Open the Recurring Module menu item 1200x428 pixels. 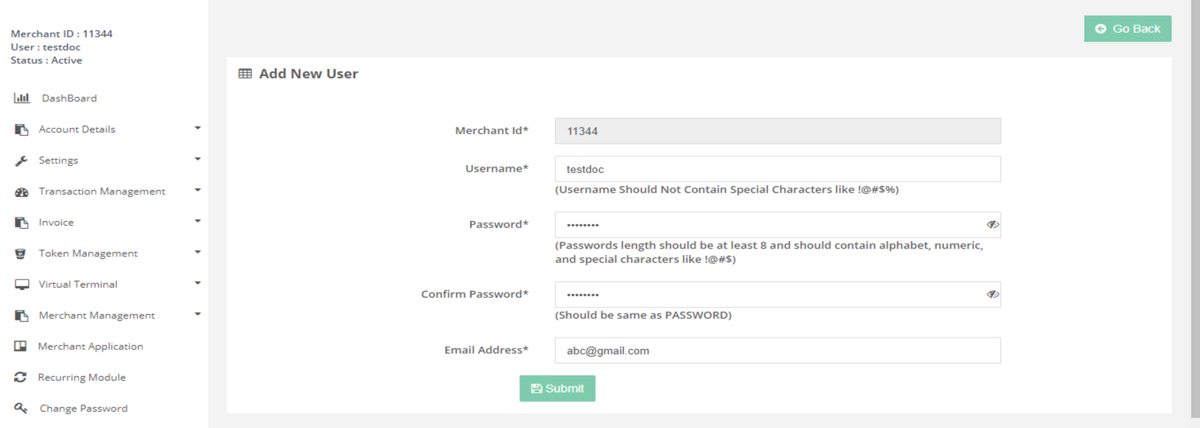(x=82, y=377)
